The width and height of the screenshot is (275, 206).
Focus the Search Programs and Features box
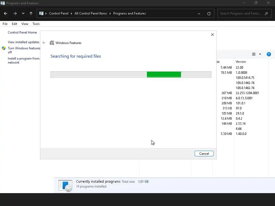(x=244, y=13)
